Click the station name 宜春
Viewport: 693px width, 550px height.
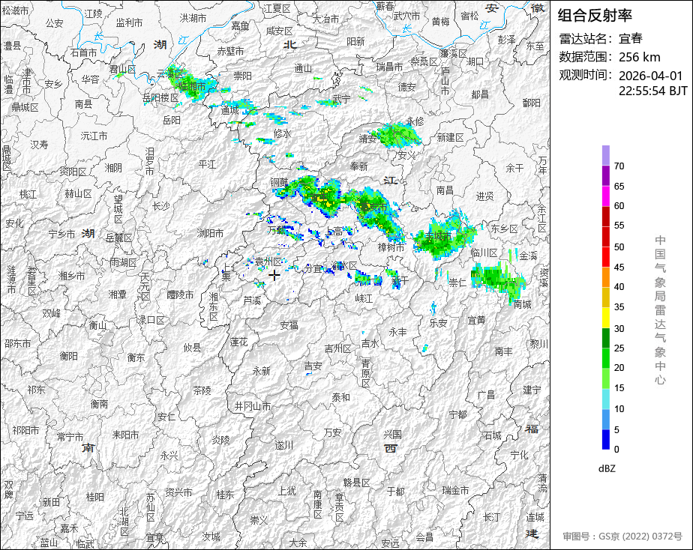tap(630, 38)
